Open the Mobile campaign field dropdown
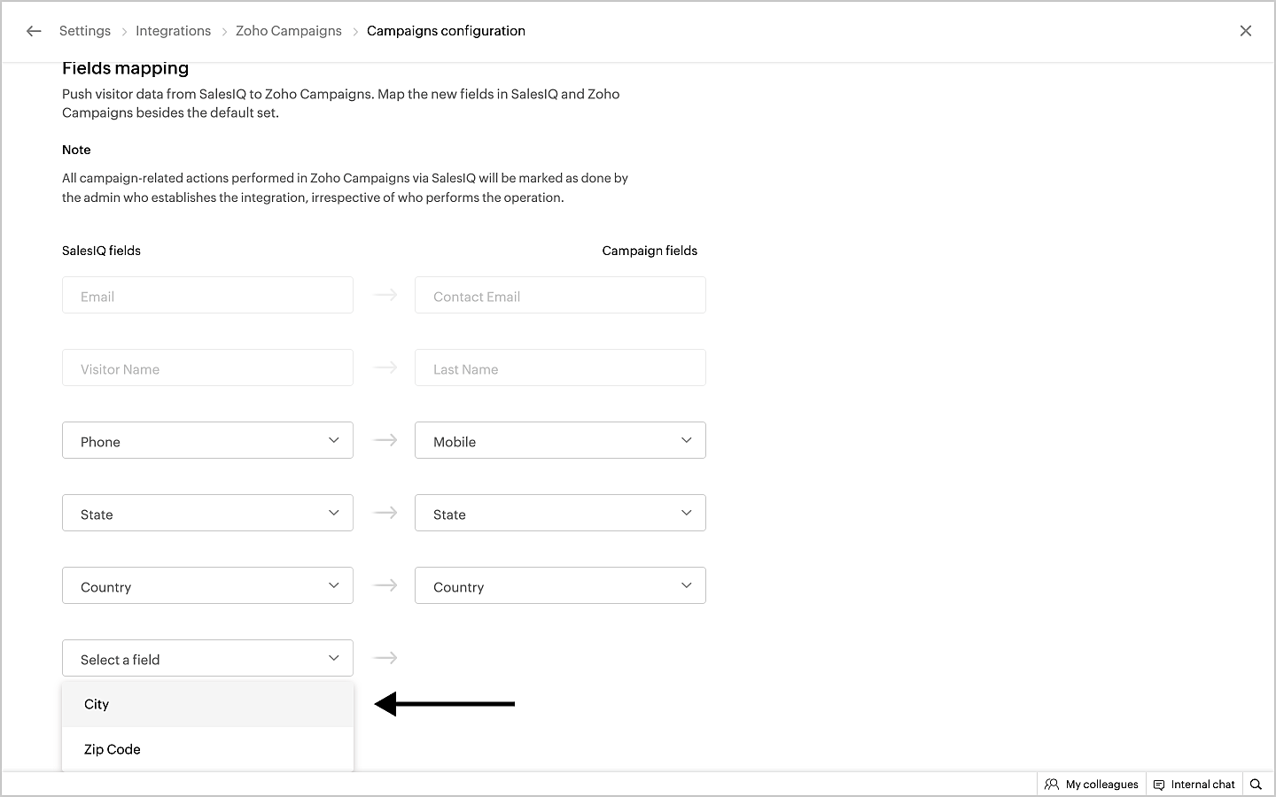The height and width of the screenshot is (797, 1276). pyautogui.click(x=560, y=441)
